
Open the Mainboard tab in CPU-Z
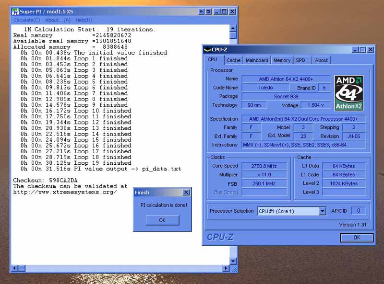coord(257,60)
